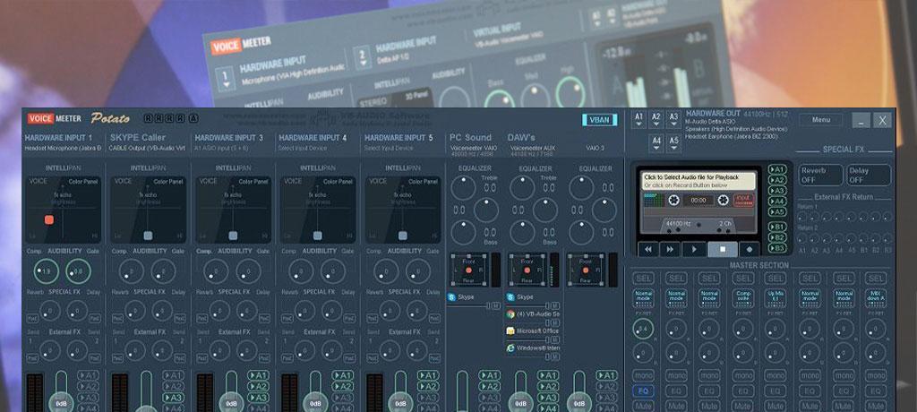Open Hardware Input 5 'Select Input Device' list
917x412 pixels.
click(389, 148)
